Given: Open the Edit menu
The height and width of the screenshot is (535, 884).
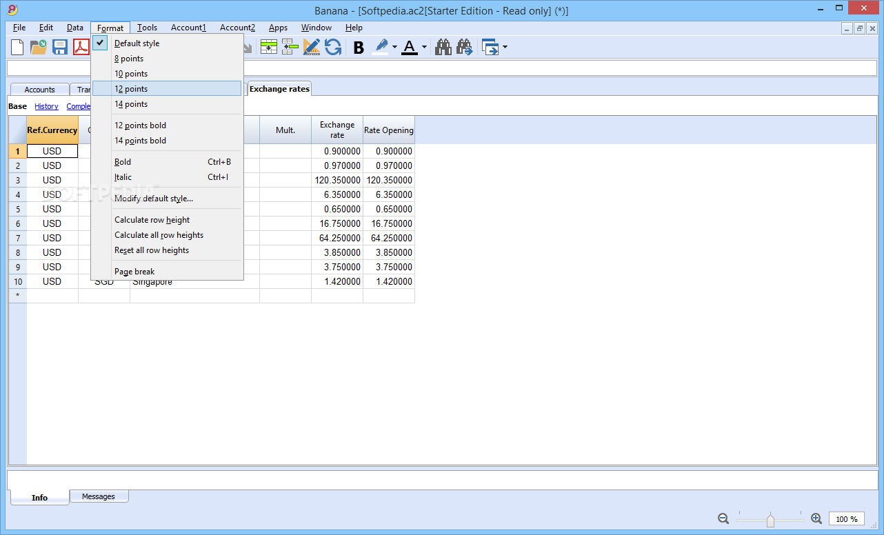Looking at the screenshot, I should coord(46,28).
